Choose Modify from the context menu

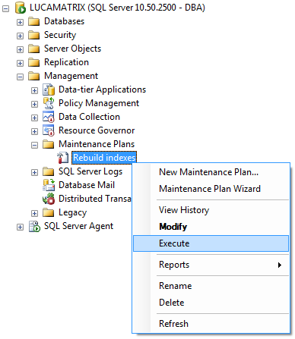click(x=211, y=227)
